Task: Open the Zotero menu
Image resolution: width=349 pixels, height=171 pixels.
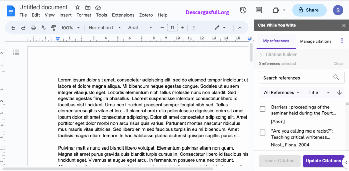Action: click(146, 15)
